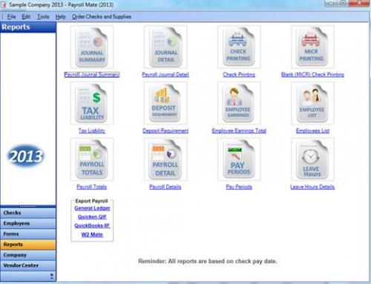371x284 pixels.
Task: Click the Payroll Totals link
Action: [x=91, y=187]
